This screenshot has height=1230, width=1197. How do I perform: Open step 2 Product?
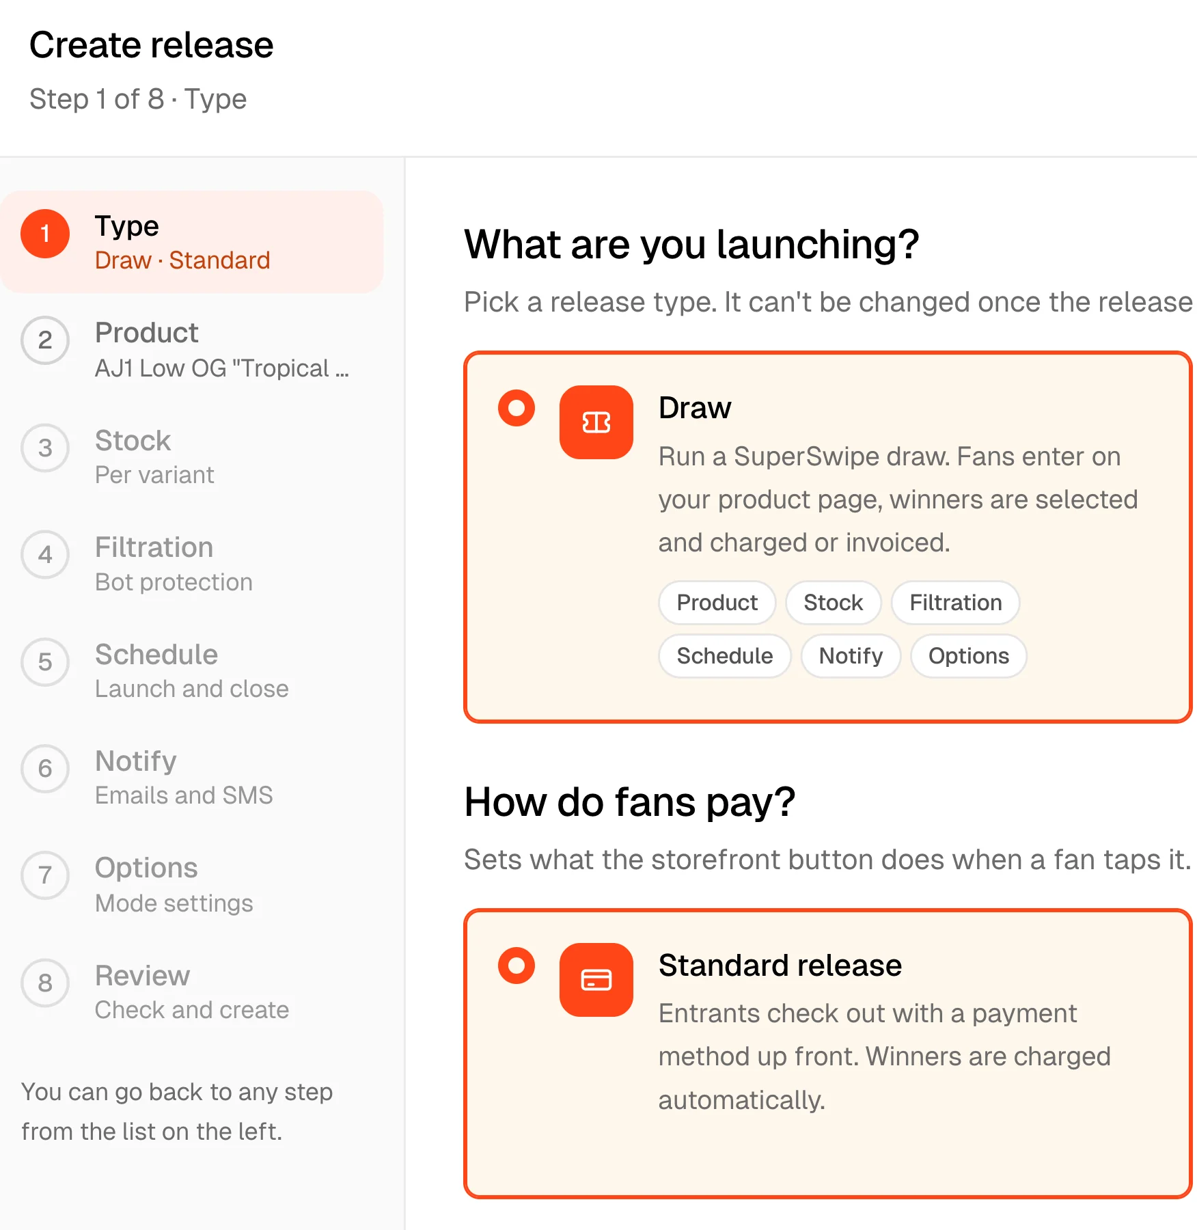[192, 349]
